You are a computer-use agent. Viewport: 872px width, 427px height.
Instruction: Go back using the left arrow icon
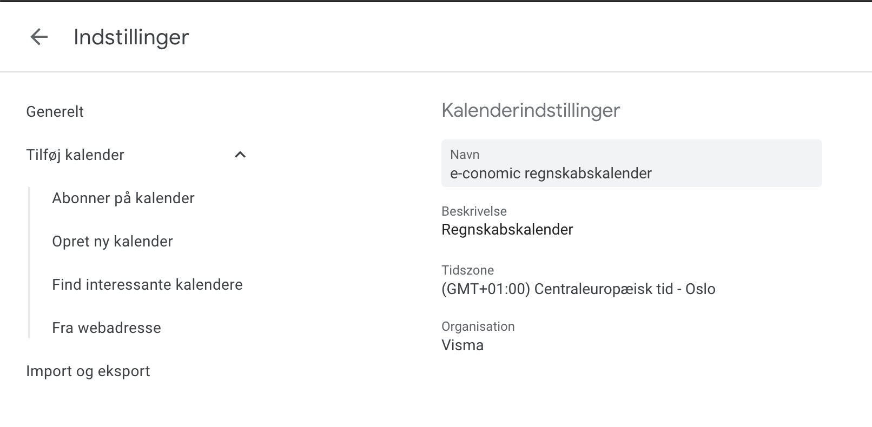pyautogui.click(x=39, y=37)
